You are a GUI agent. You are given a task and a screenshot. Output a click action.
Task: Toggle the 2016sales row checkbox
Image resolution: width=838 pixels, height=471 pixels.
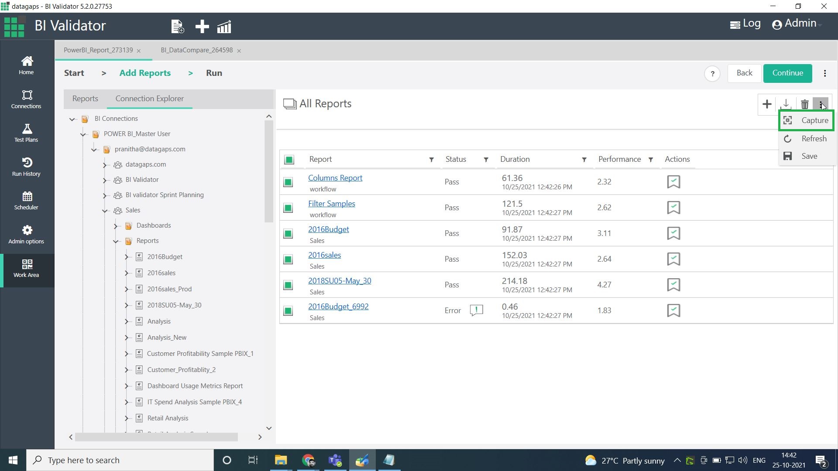[x=288, y=259]
